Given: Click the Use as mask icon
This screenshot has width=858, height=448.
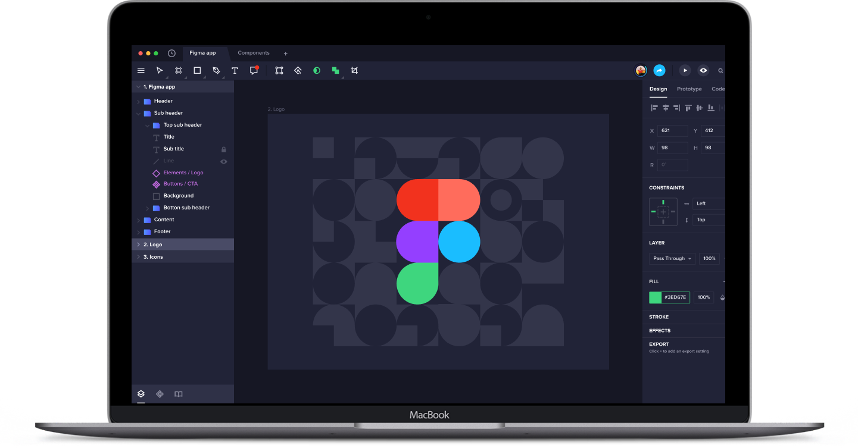Looking at the screenshot, I should click(x=317, y=70).
